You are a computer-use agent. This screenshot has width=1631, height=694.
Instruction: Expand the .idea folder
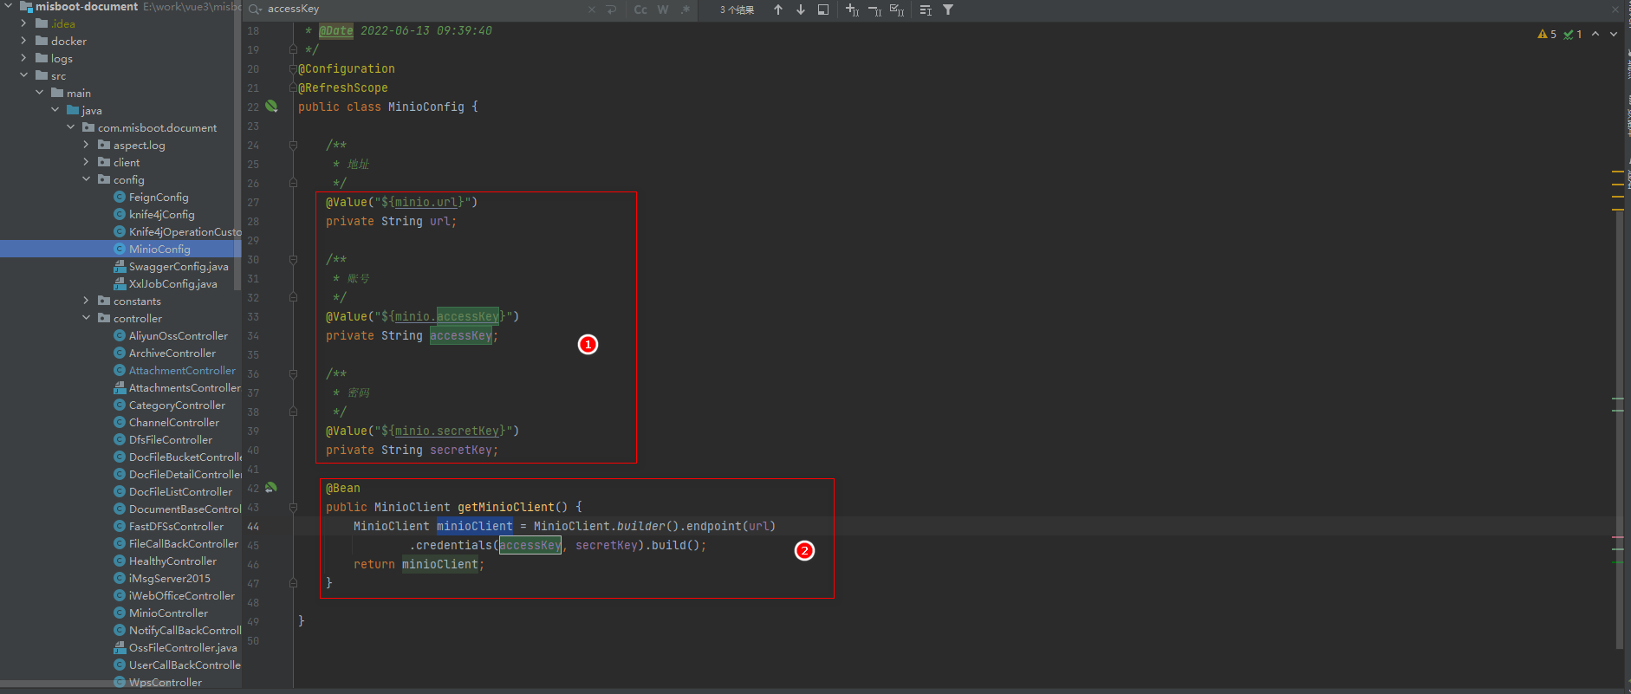(x=23, y=23)
